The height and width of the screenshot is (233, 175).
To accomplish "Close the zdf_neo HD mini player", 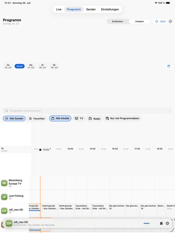I will [x=167, y=223].
